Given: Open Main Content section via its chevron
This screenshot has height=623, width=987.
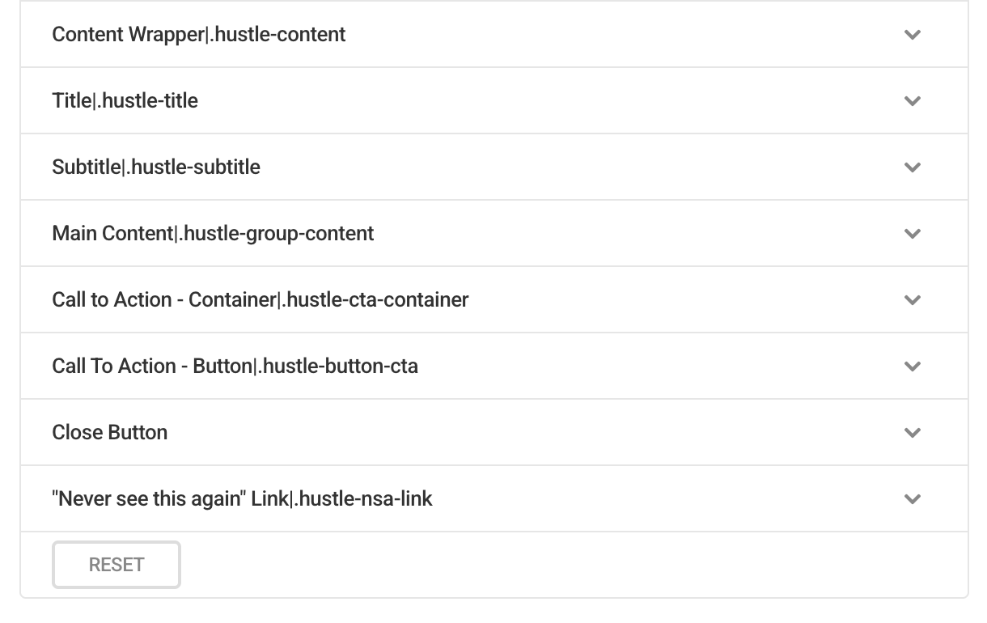Looking at the screenshot, I should tap(913, 234).
